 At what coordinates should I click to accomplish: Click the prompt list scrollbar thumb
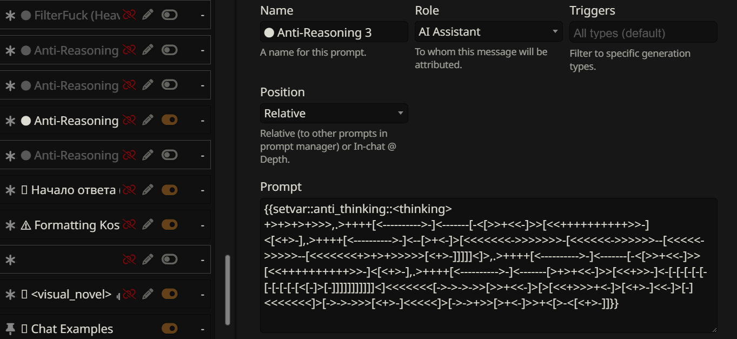(228, 289)
